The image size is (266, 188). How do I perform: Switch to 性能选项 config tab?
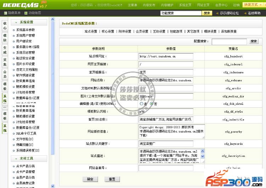point(176,31)
